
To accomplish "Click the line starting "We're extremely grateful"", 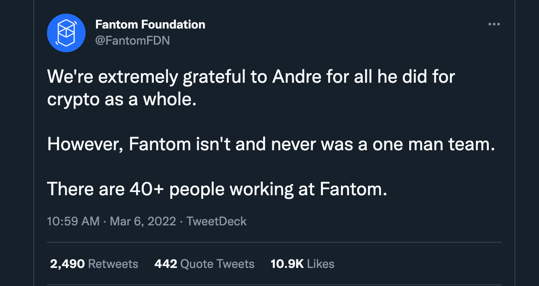I will pyautogui.click(x=251, y=77).
